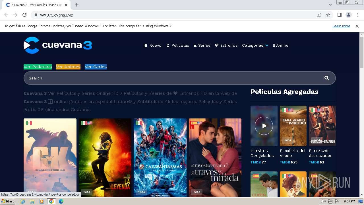The image size is (364, 205).
Task: Open the Nuevo menu item
Action: [x=153, y=45]
